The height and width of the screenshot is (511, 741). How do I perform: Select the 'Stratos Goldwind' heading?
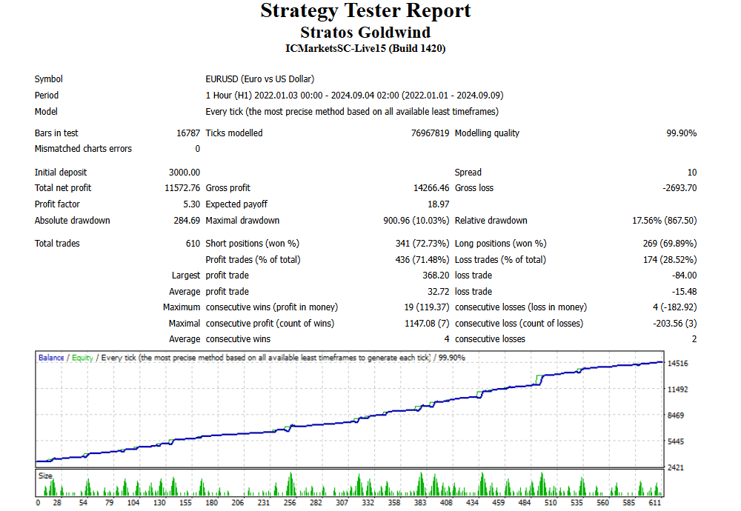point(365,32)
